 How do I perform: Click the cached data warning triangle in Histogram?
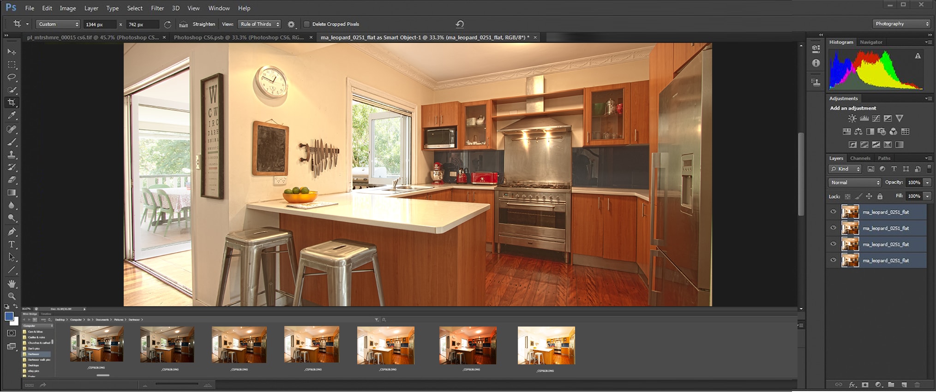pos(918,56)
